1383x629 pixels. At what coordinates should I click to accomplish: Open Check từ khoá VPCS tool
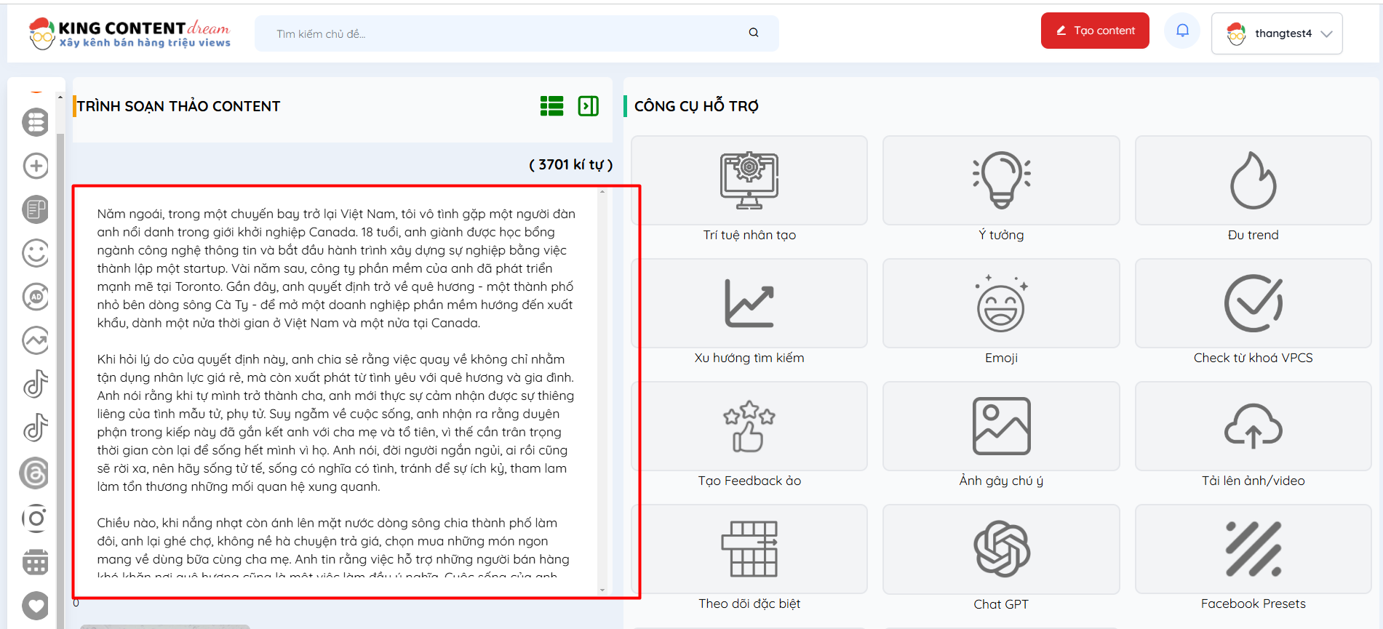click(1252, 304)
